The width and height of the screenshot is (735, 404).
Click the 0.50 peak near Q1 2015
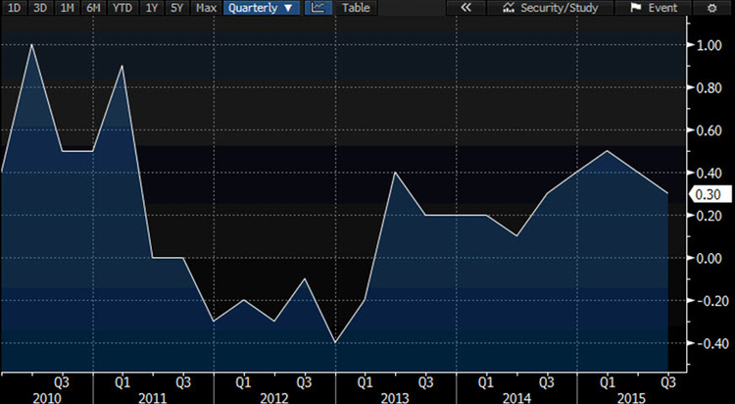tap(608, 151)
